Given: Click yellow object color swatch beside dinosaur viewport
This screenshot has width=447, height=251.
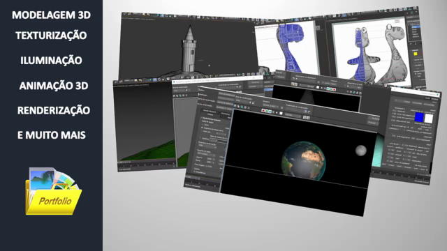Looking at the screenshot, I should coord(416,54).
